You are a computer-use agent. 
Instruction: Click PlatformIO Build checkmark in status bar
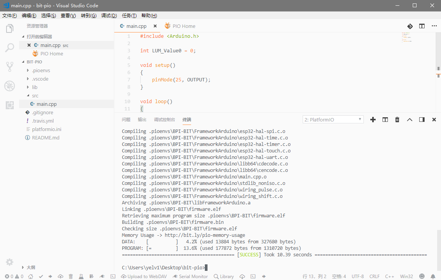point(41,277)
